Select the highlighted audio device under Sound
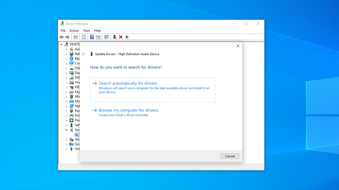Viewport: 339px width, 190px height. click(77, 135)
